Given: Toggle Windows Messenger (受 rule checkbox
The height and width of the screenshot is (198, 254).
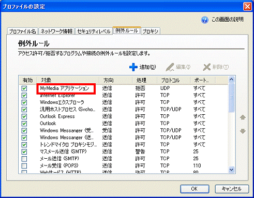Looking at the screenshot, I should point(24,131).
